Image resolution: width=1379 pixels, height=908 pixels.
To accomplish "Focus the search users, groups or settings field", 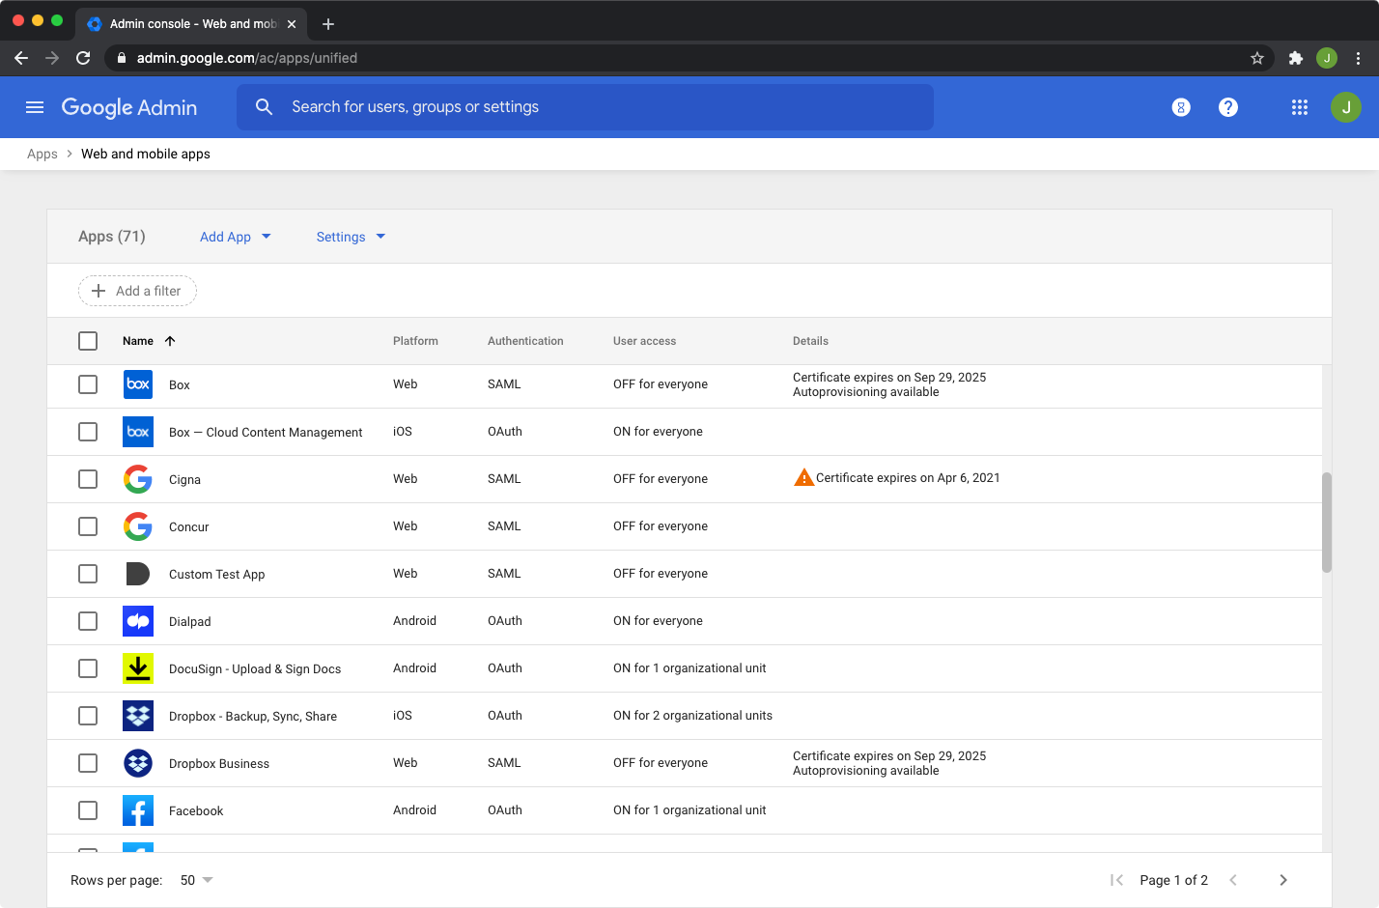I will point(585,107).
